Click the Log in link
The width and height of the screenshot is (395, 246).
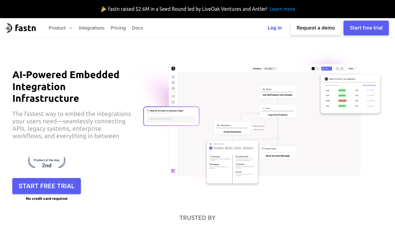click(275, 28)
